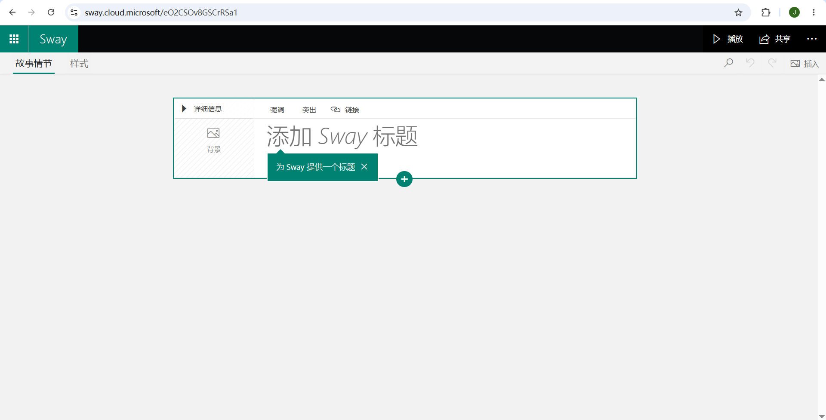The image size is (826, 420).
Task: Open the Chrome profile avatar
Action: 794,12
